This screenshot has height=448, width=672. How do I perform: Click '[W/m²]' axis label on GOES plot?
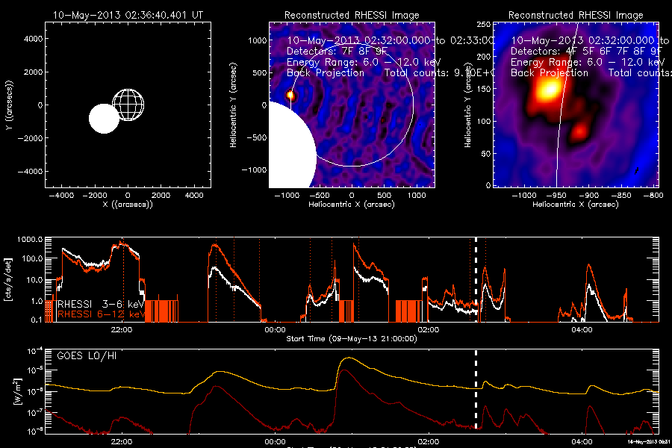point(18,391)
